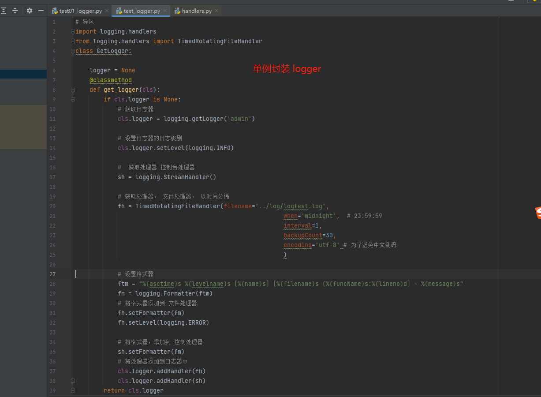Image resolution: width=541 pixels, height=397 pixels.
Task: Switch to the handlers.py tab
Action: point(197,11)
